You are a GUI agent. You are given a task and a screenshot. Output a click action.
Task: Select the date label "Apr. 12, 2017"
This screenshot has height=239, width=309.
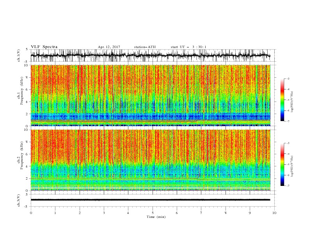click(x=109, y=47)
